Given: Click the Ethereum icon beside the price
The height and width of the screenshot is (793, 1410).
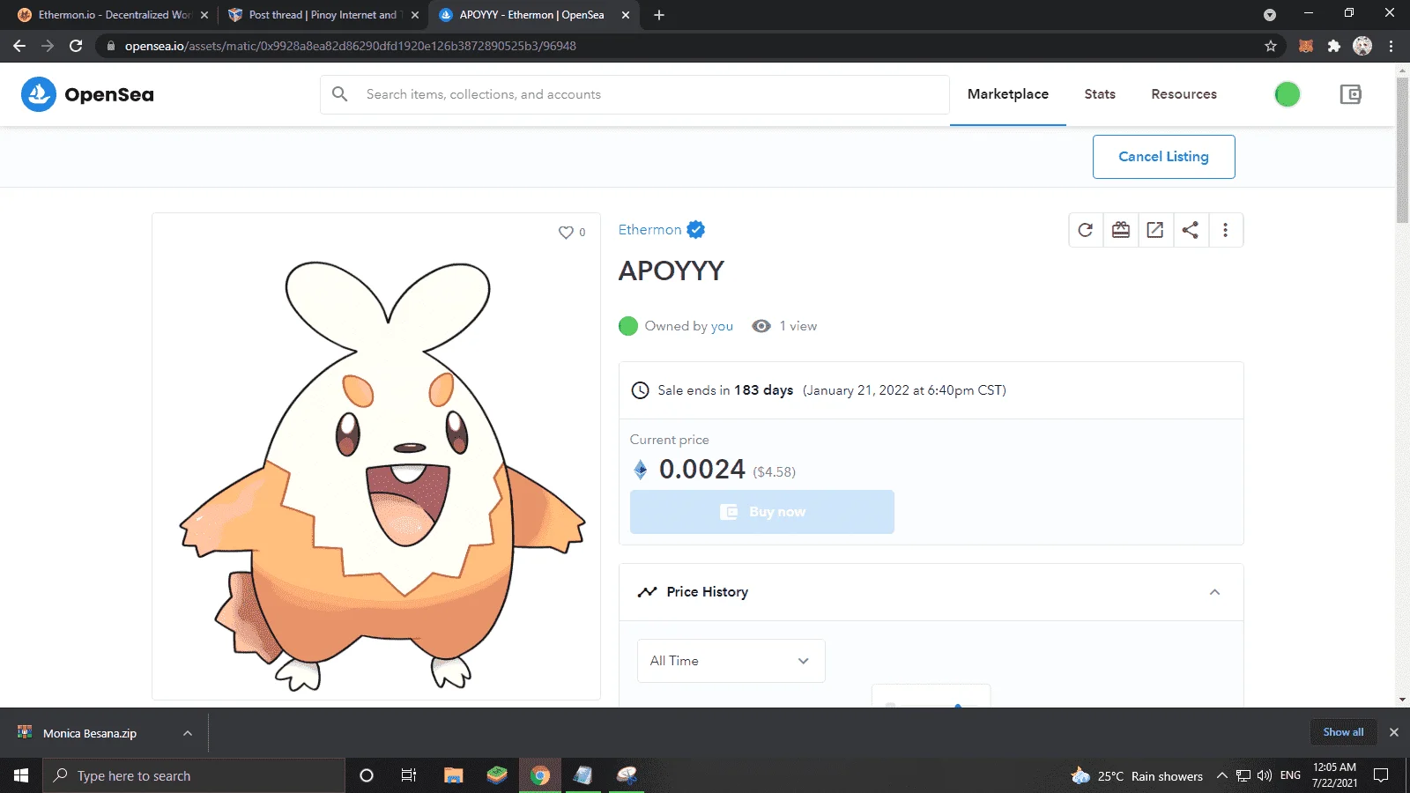Looking at the screenshot, I should point(641,470).
